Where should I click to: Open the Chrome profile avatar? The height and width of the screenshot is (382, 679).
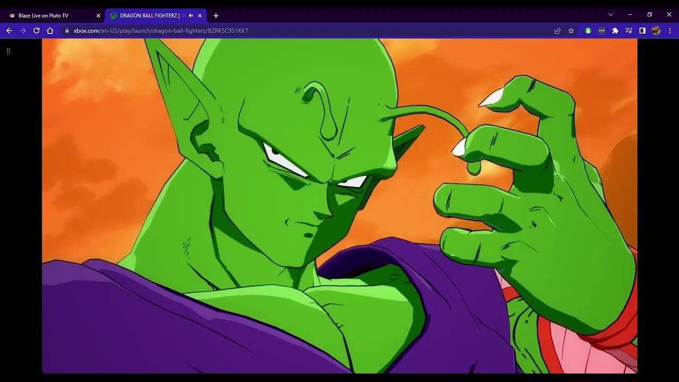656,31
